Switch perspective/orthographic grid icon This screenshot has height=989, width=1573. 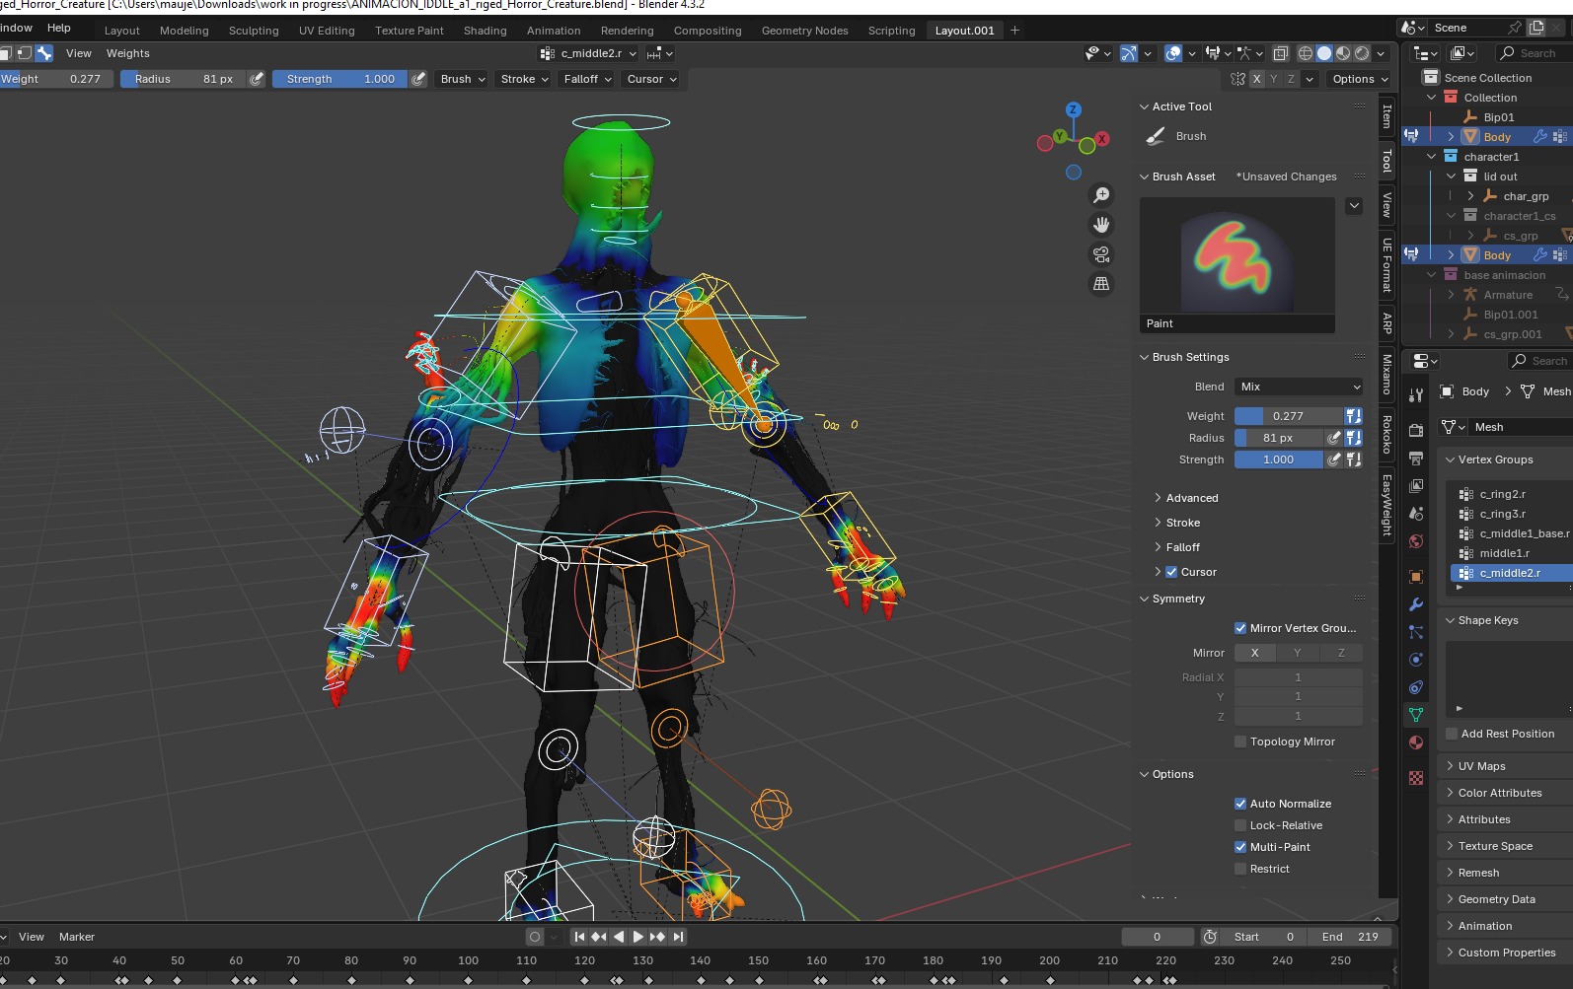tap(1101, 284)
